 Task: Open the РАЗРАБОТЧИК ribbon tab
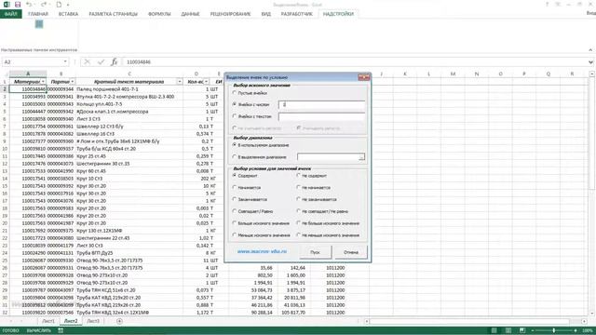pyautogui.click(x=297, y=14)
